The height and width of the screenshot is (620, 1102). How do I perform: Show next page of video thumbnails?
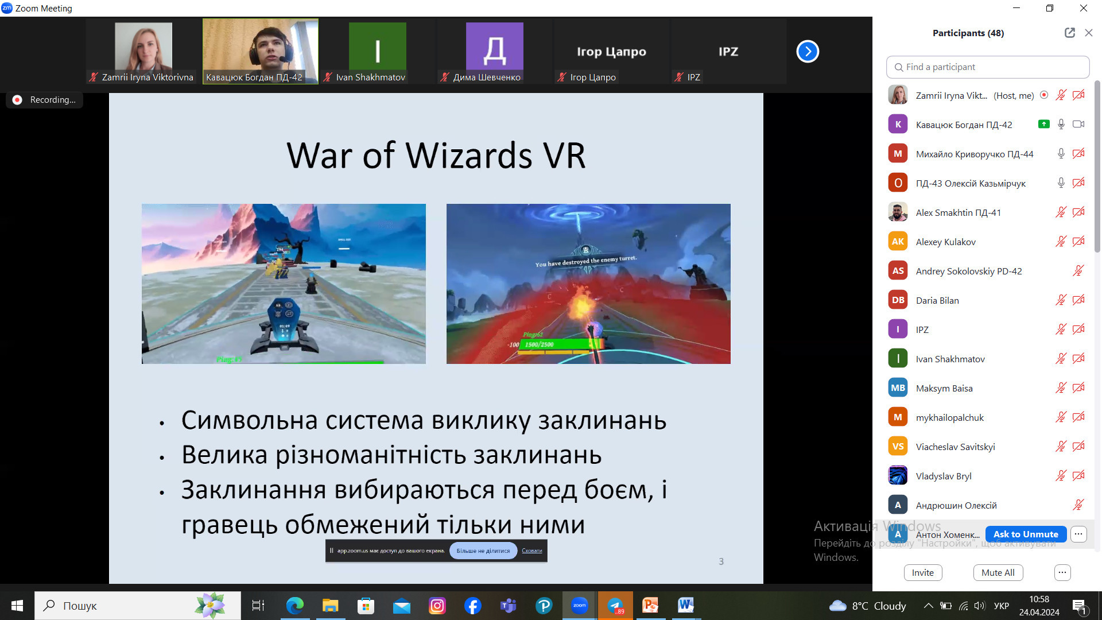807,52
